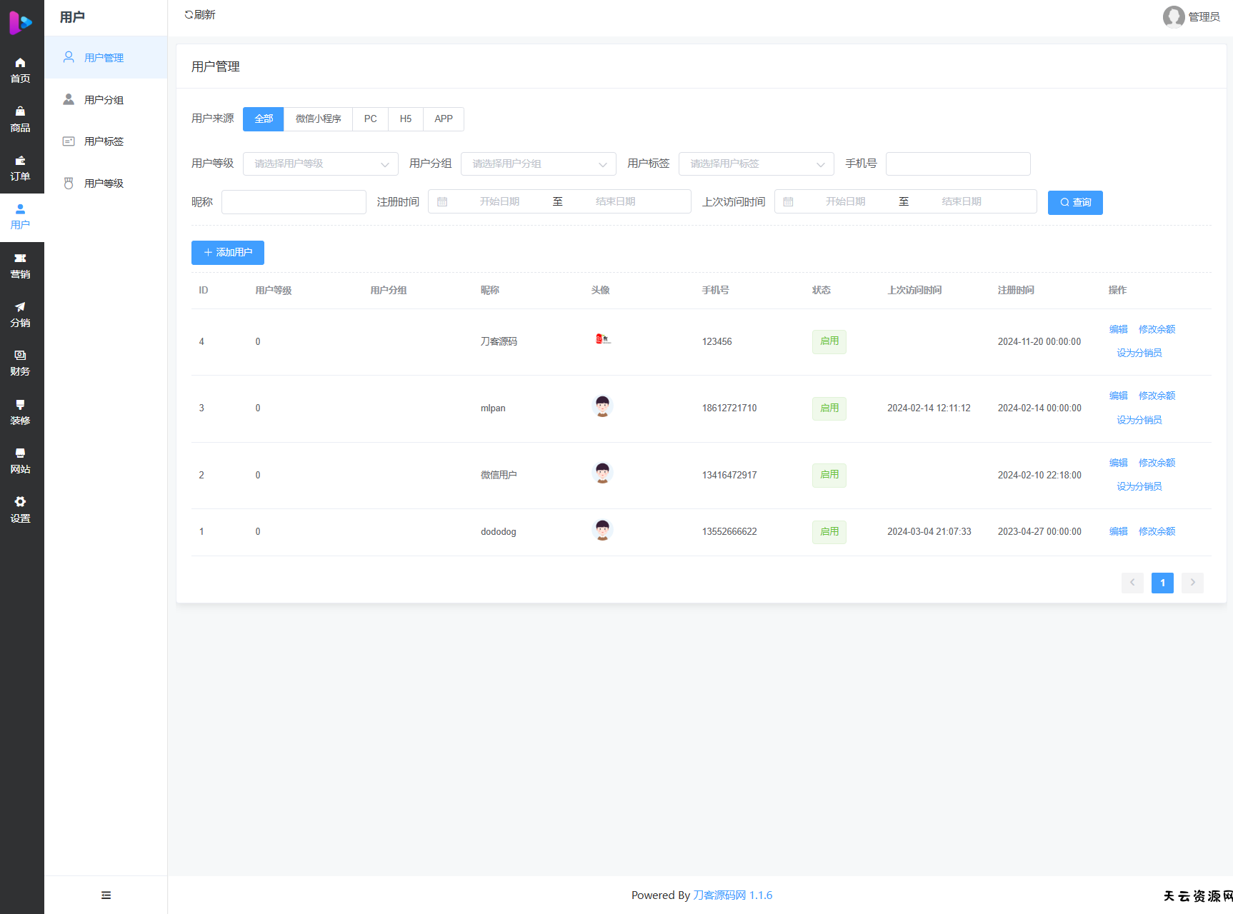Open 用户标签 in the submenu

tap(104, 141)
